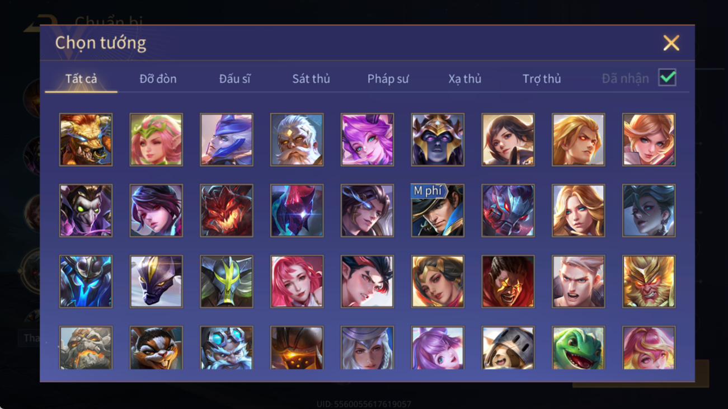The image size is (728, 409).
Task: Pick the green chameleon hero portrait
Action: (x=579, y=348)
